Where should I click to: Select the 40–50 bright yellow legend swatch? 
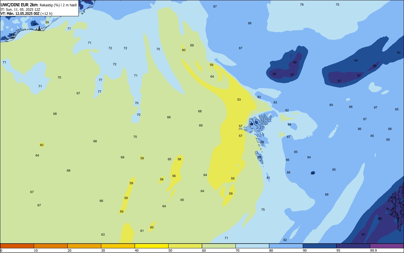[151, 246]
